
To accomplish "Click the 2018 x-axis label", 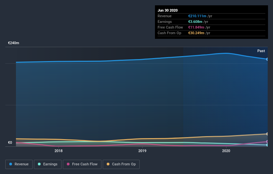I will pos(59,151).
